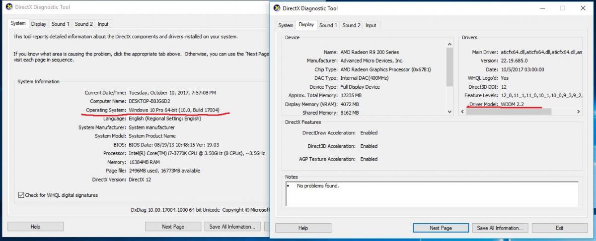Toggle Check for WHQL digital signatures checkbox
Viewport: 596px width, 241px height.
click(21, 195)
